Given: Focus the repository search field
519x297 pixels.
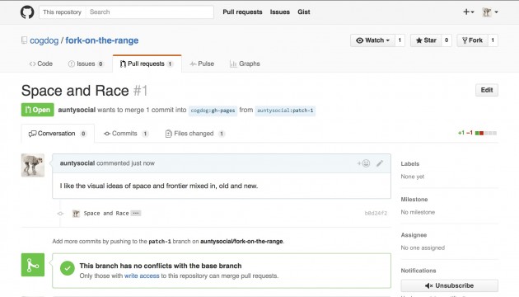Looking at the screenshot, I should (x=149, y=12).
